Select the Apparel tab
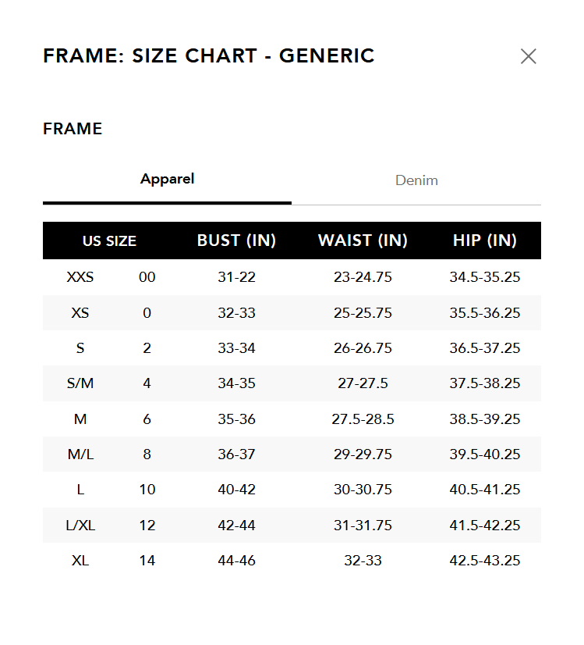 (x=167, y=179)
